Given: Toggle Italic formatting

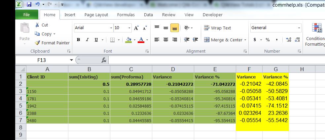Looking at the screenshot, I should coord(87,40).
